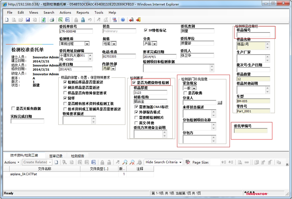Toggle the SR特性标记 checkbox
Image resolution: width=292 pixels, height=199 pixels.
(146, 30)
